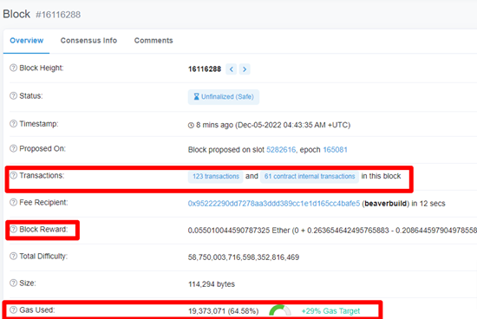Screen dimensions: 477x319
Task: Go to next block arrow
Action: tap(245, 69)
